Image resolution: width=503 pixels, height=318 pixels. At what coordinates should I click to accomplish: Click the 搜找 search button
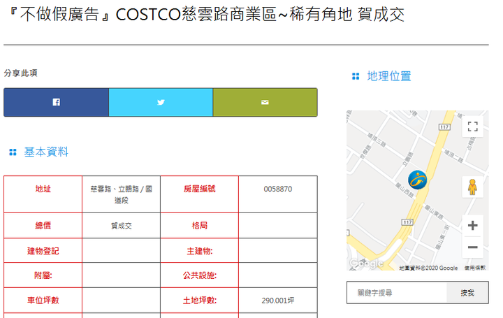(x=467, y=293)
